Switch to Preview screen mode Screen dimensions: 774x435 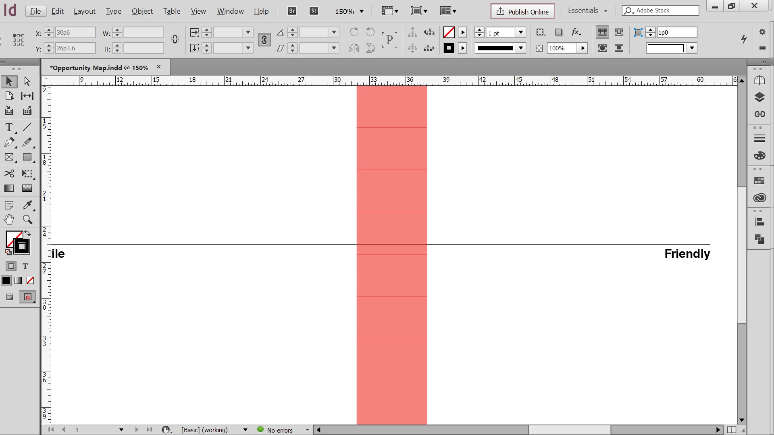[x=27, y=297]
